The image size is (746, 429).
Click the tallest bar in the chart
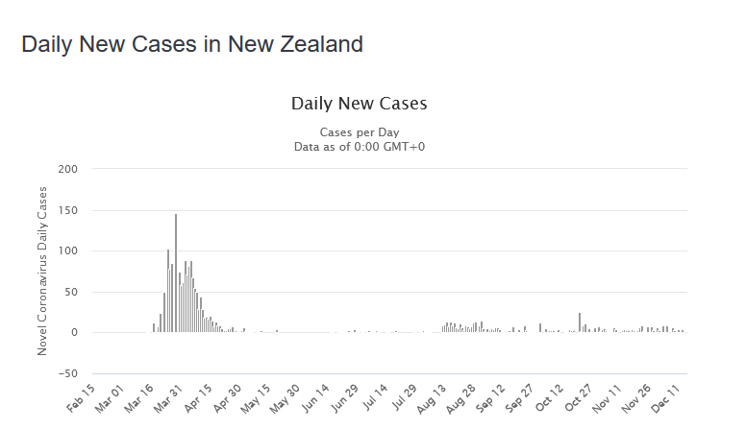(x=176, y=274)
